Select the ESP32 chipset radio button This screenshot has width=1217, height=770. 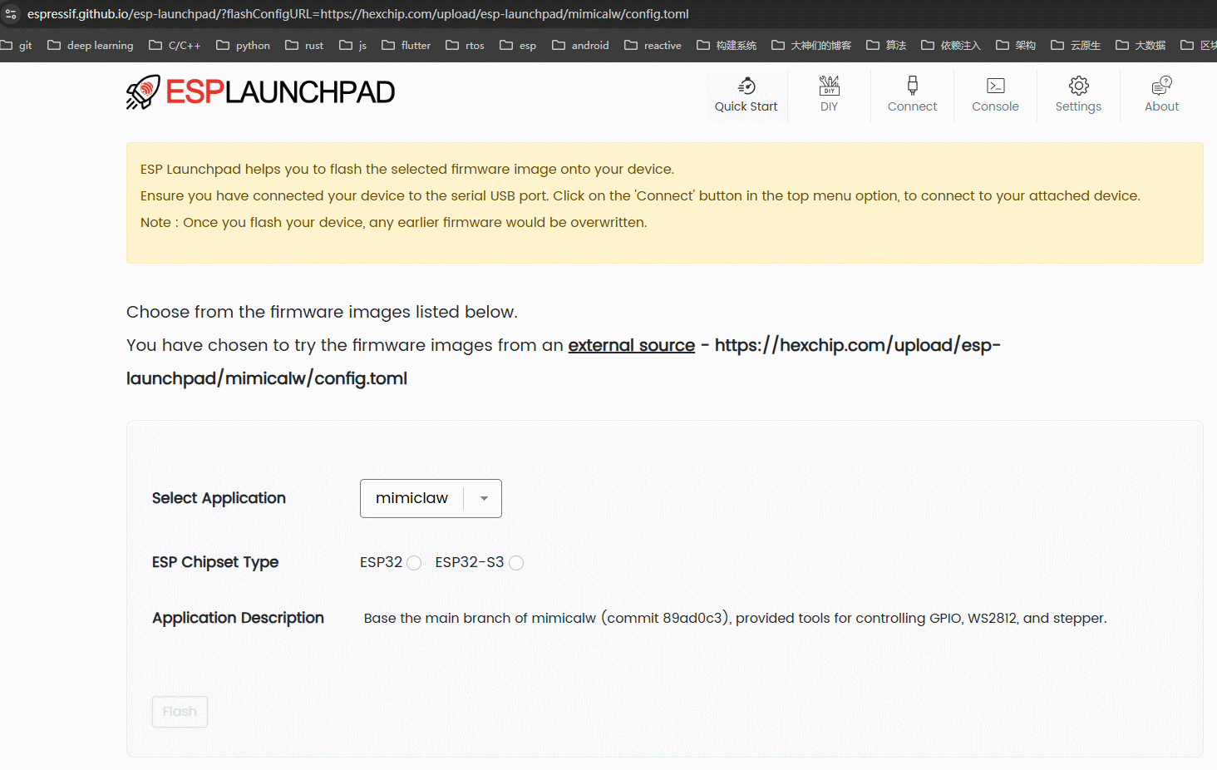(x=414, y=563)
